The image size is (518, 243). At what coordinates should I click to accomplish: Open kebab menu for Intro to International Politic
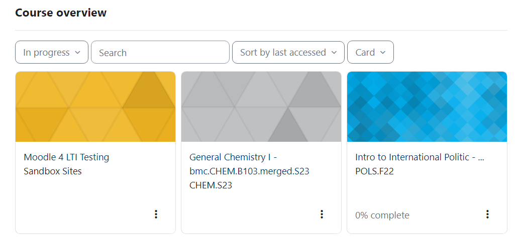tap(487, 214)
